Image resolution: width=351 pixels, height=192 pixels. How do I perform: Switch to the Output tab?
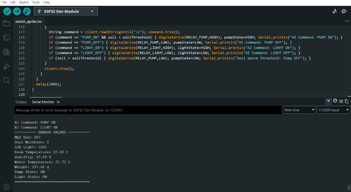21,102
